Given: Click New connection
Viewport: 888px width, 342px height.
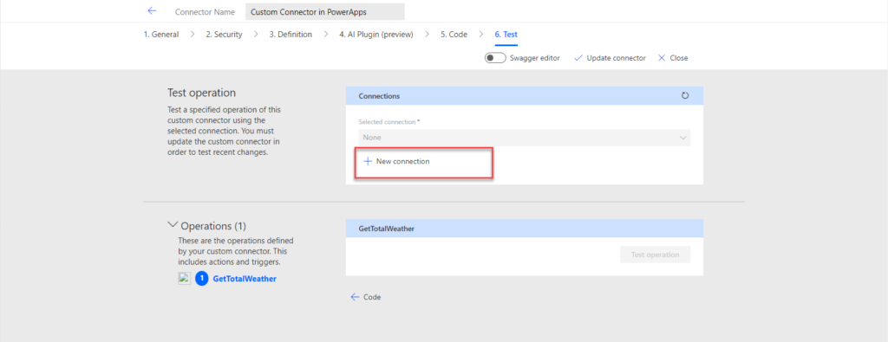Looking at the screenshot, I should point(396,162).
